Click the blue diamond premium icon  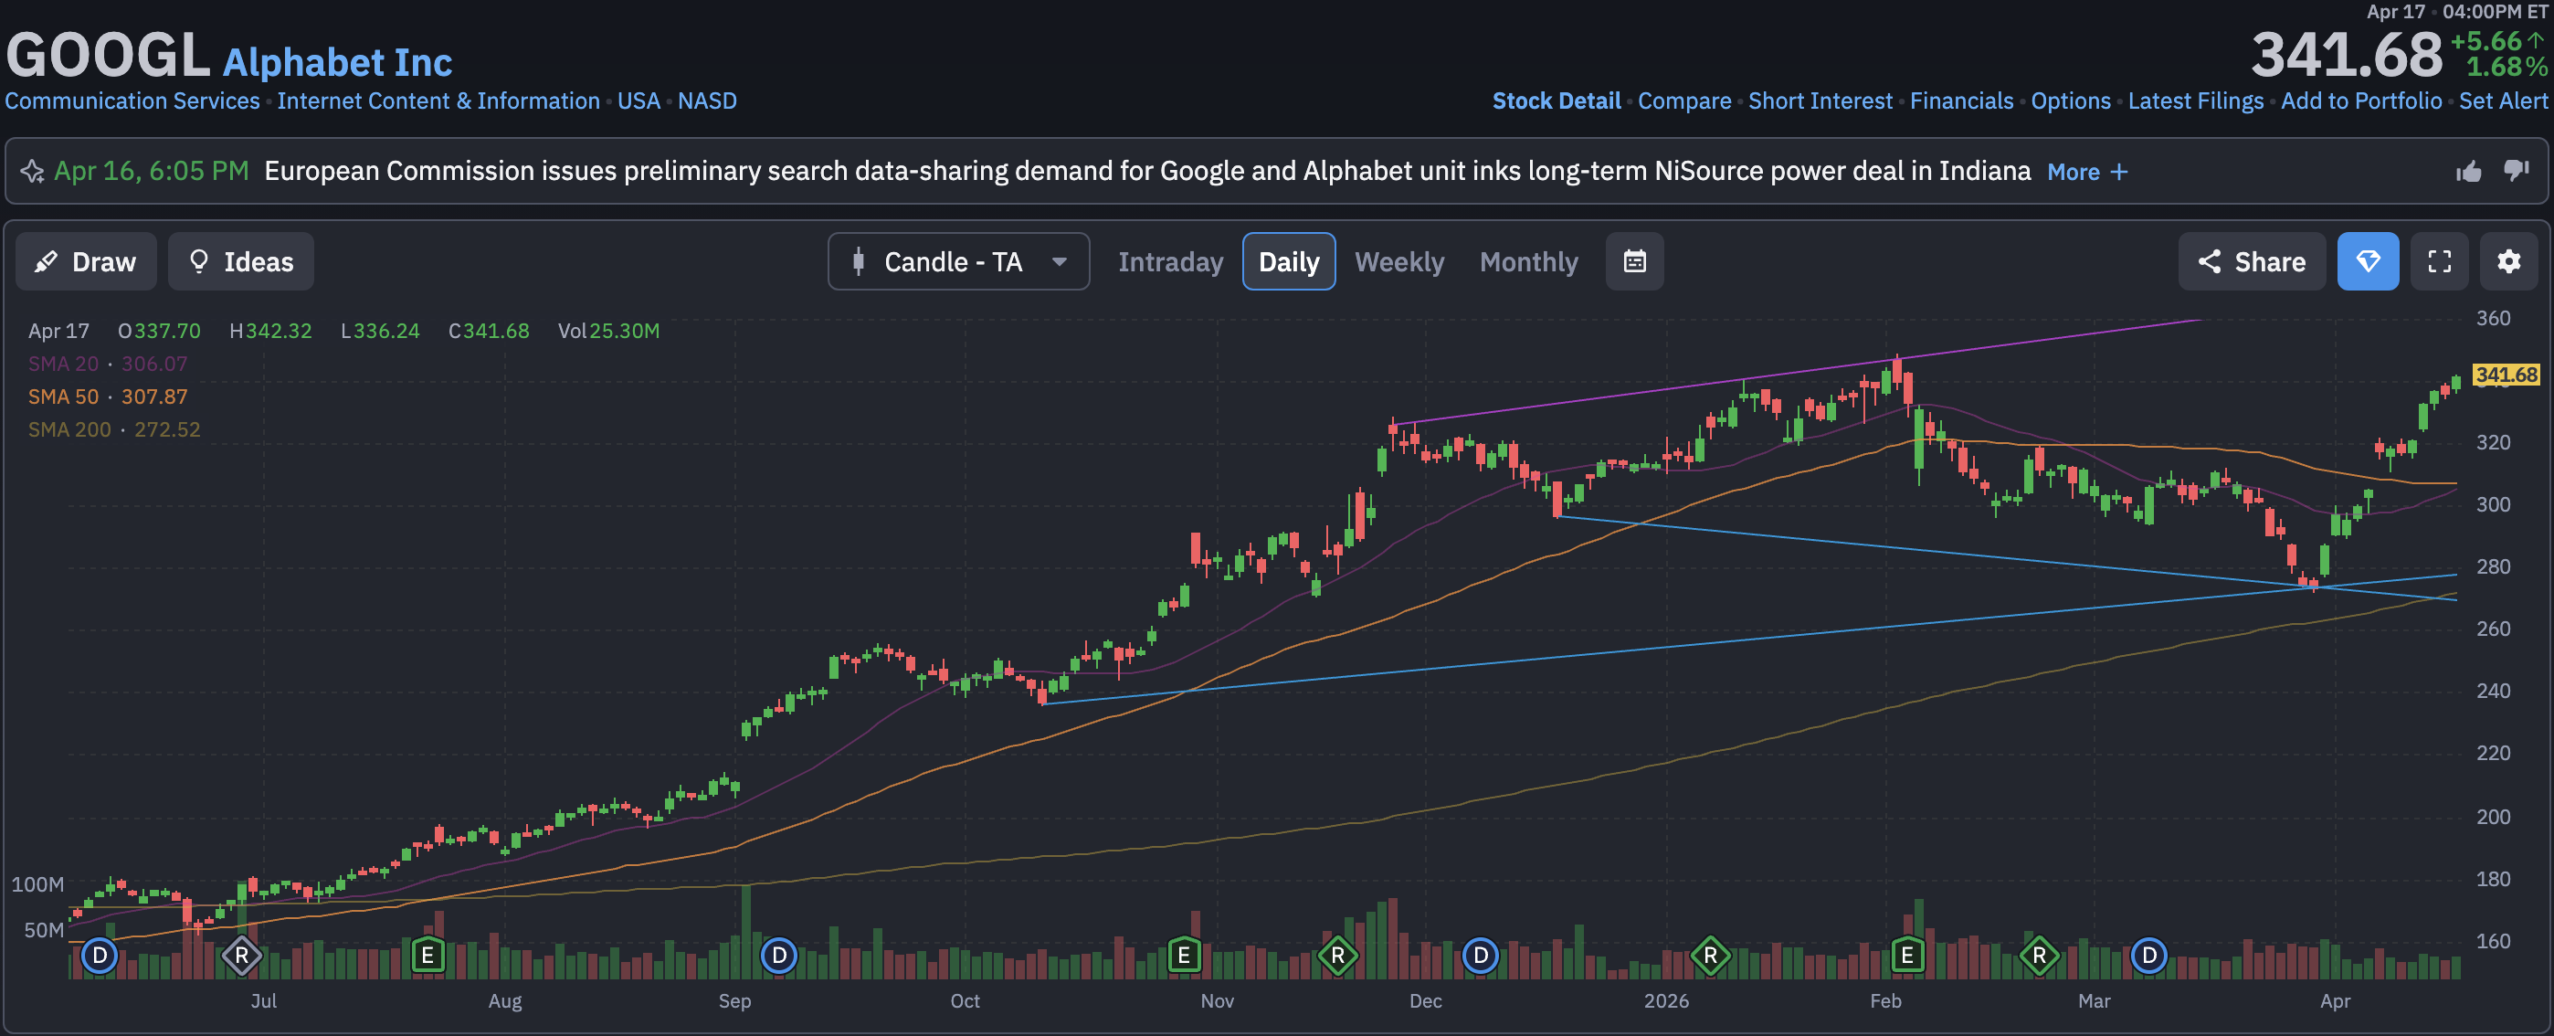pyautogui.click(x=2367, y=261)
